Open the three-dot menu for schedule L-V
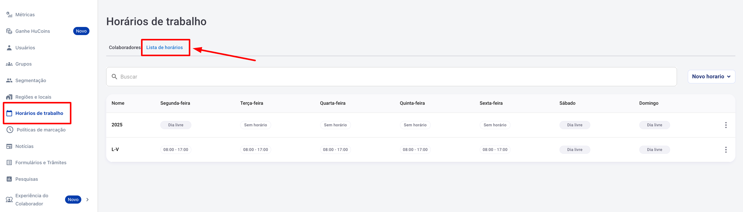This screenshot has height=212, width=743. click(726, 150)
